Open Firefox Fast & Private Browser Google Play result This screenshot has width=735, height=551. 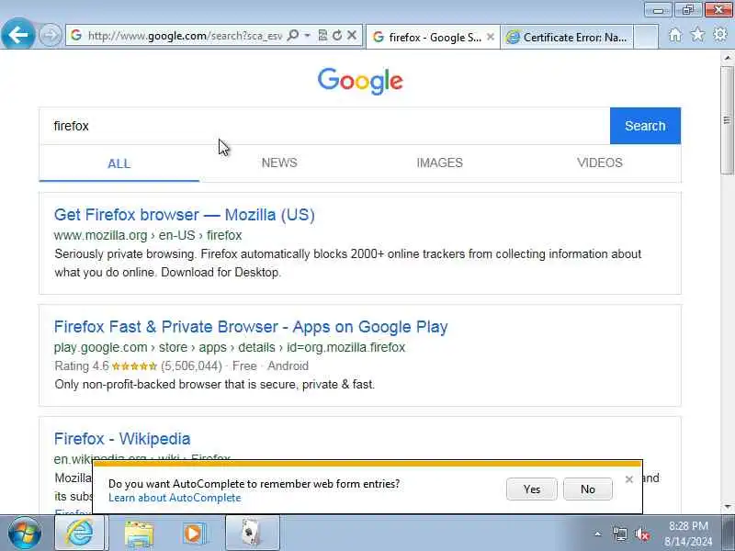pos(251,327)
